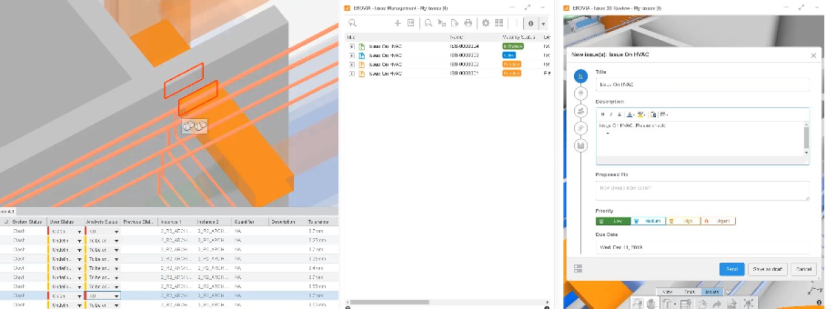The height and width of the screenshot is (309, 826).
Task: Open User Status dropdown in first clash row
Action: 78,232
